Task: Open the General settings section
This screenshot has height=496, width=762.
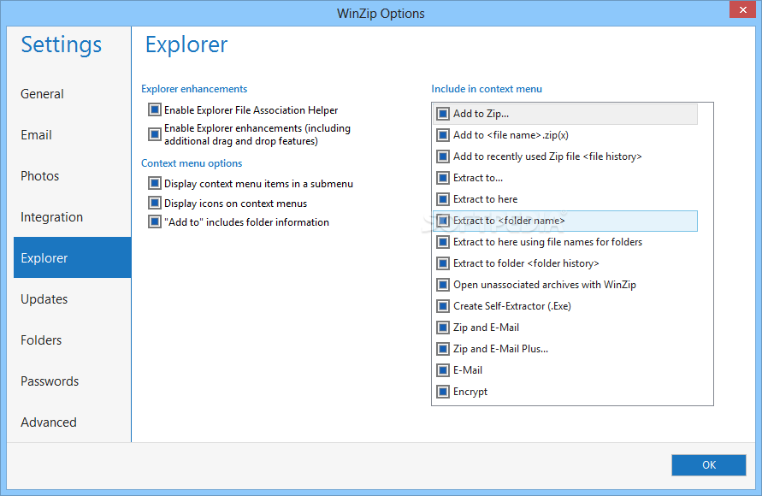Action: pos(72,94)
